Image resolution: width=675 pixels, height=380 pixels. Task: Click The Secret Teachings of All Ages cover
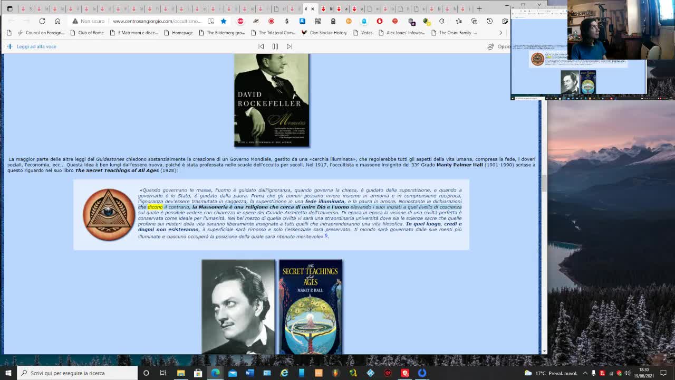click(x=311, y=307)
